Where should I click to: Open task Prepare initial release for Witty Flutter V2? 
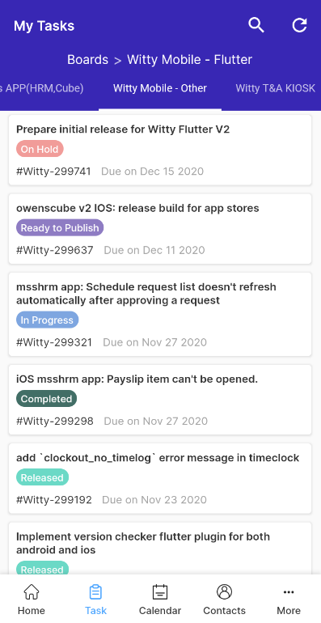coord(160,150)
